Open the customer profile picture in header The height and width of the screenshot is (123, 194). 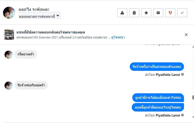tap(9, 13)
